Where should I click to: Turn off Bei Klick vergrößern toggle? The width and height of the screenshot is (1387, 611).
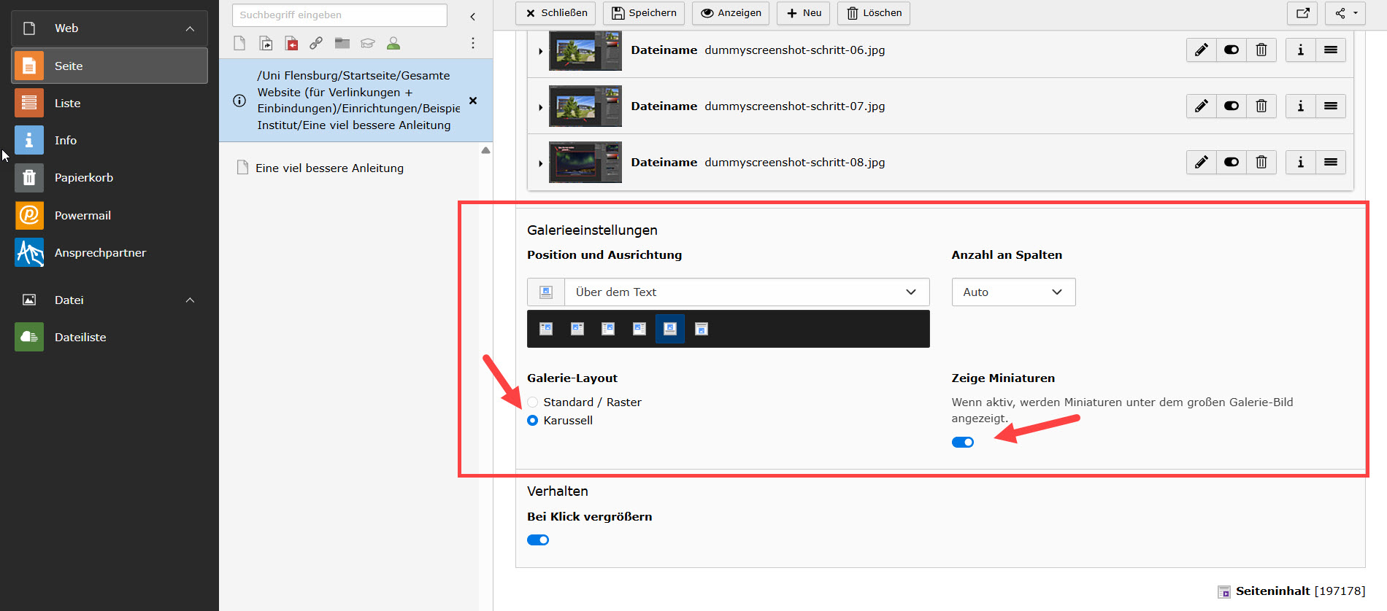(x=538, y=540)
